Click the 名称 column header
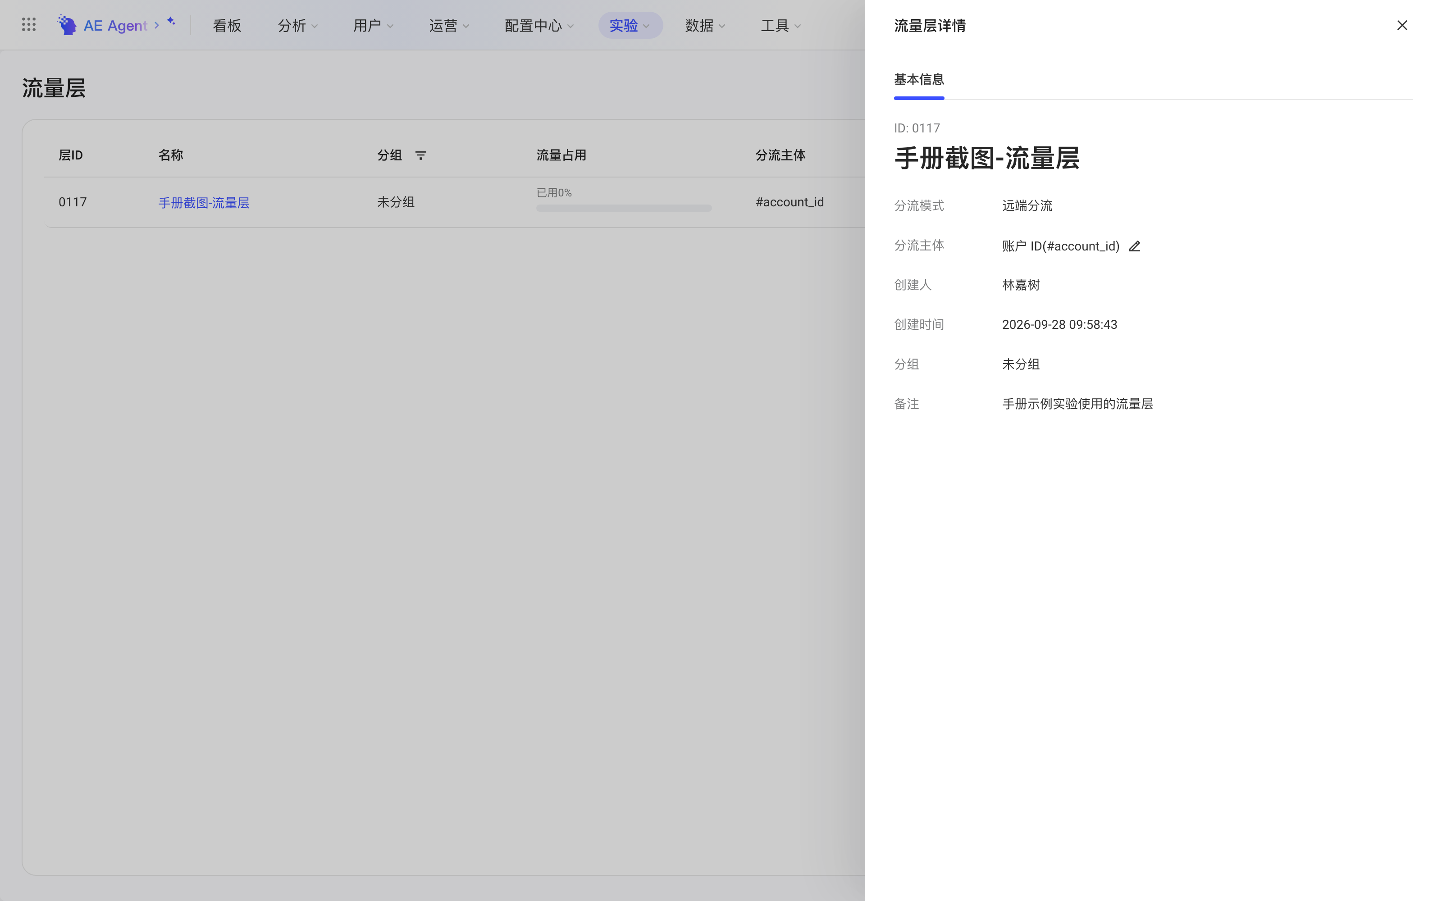 (170, 155)
